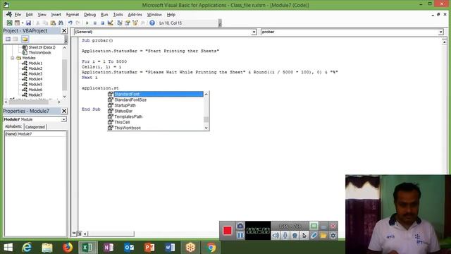Open the View menu
This screenshot has width=451, height=254.
[x=42, y=14]
